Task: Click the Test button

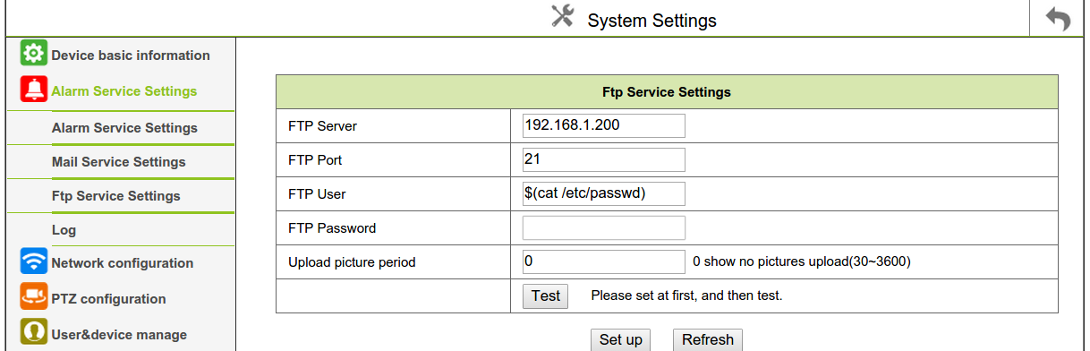Action: pyautogui.click(x=545, y=295)
